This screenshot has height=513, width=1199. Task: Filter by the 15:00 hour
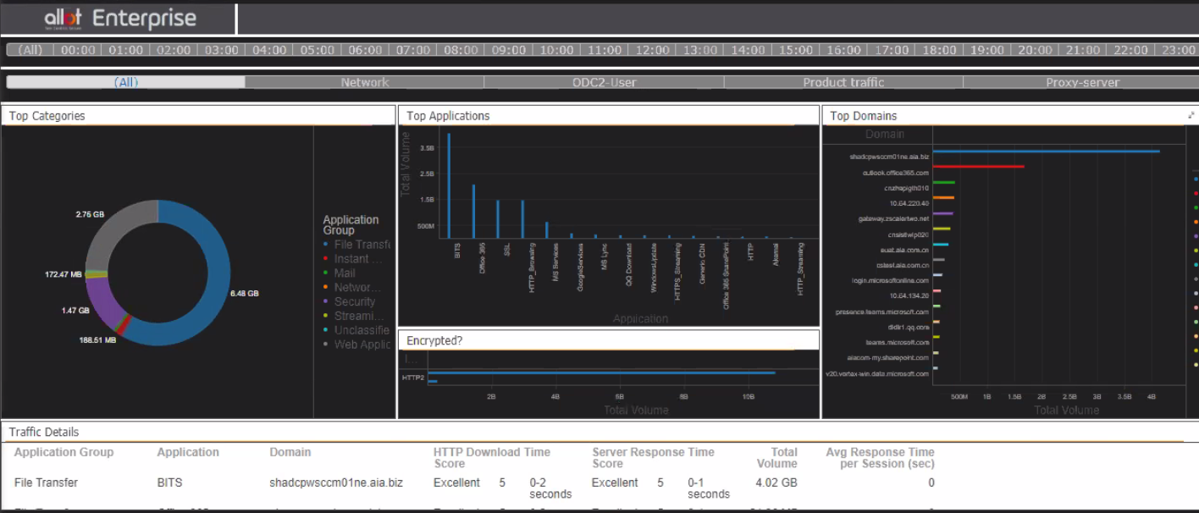pyautogui.click(x=795, y=50)
